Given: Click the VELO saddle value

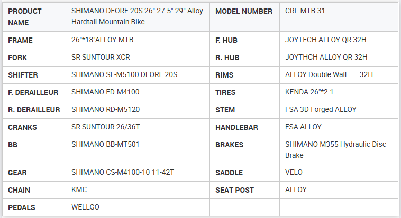Looking at the screenshot, I should [x=294, y=173].
